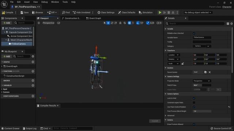Toggle rotation snapping angle icon
The width and height of the screenshot is (234, 131).
coord(138,23)
